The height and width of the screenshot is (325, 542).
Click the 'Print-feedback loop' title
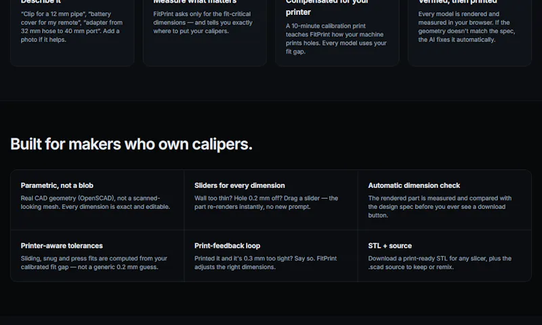(227, 246)
